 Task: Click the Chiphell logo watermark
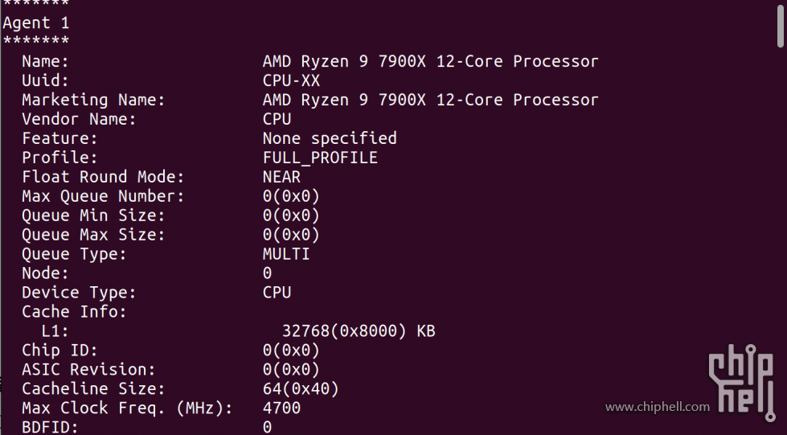[x=742, y=383]
